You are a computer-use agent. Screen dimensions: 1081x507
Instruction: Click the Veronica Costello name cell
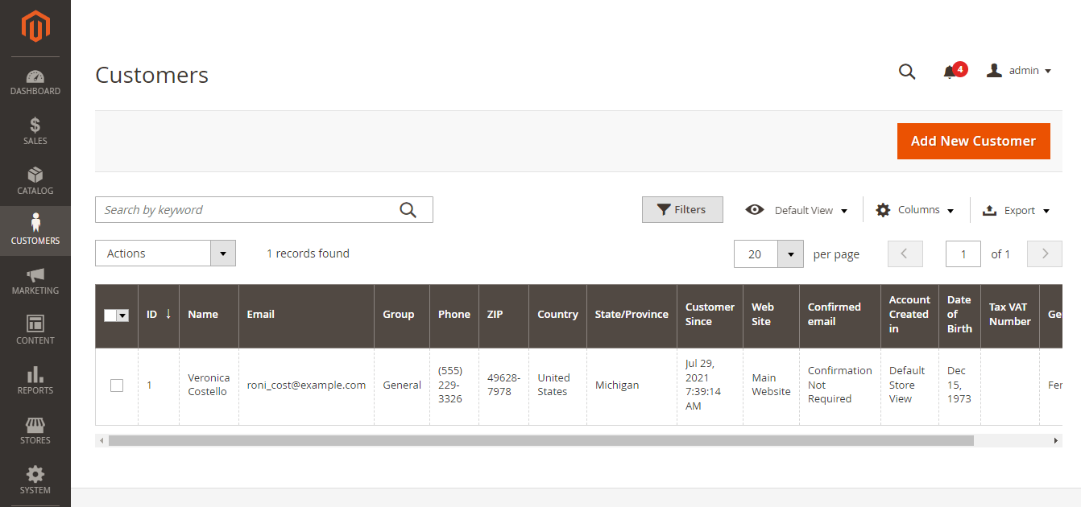(x=209, y=385)
